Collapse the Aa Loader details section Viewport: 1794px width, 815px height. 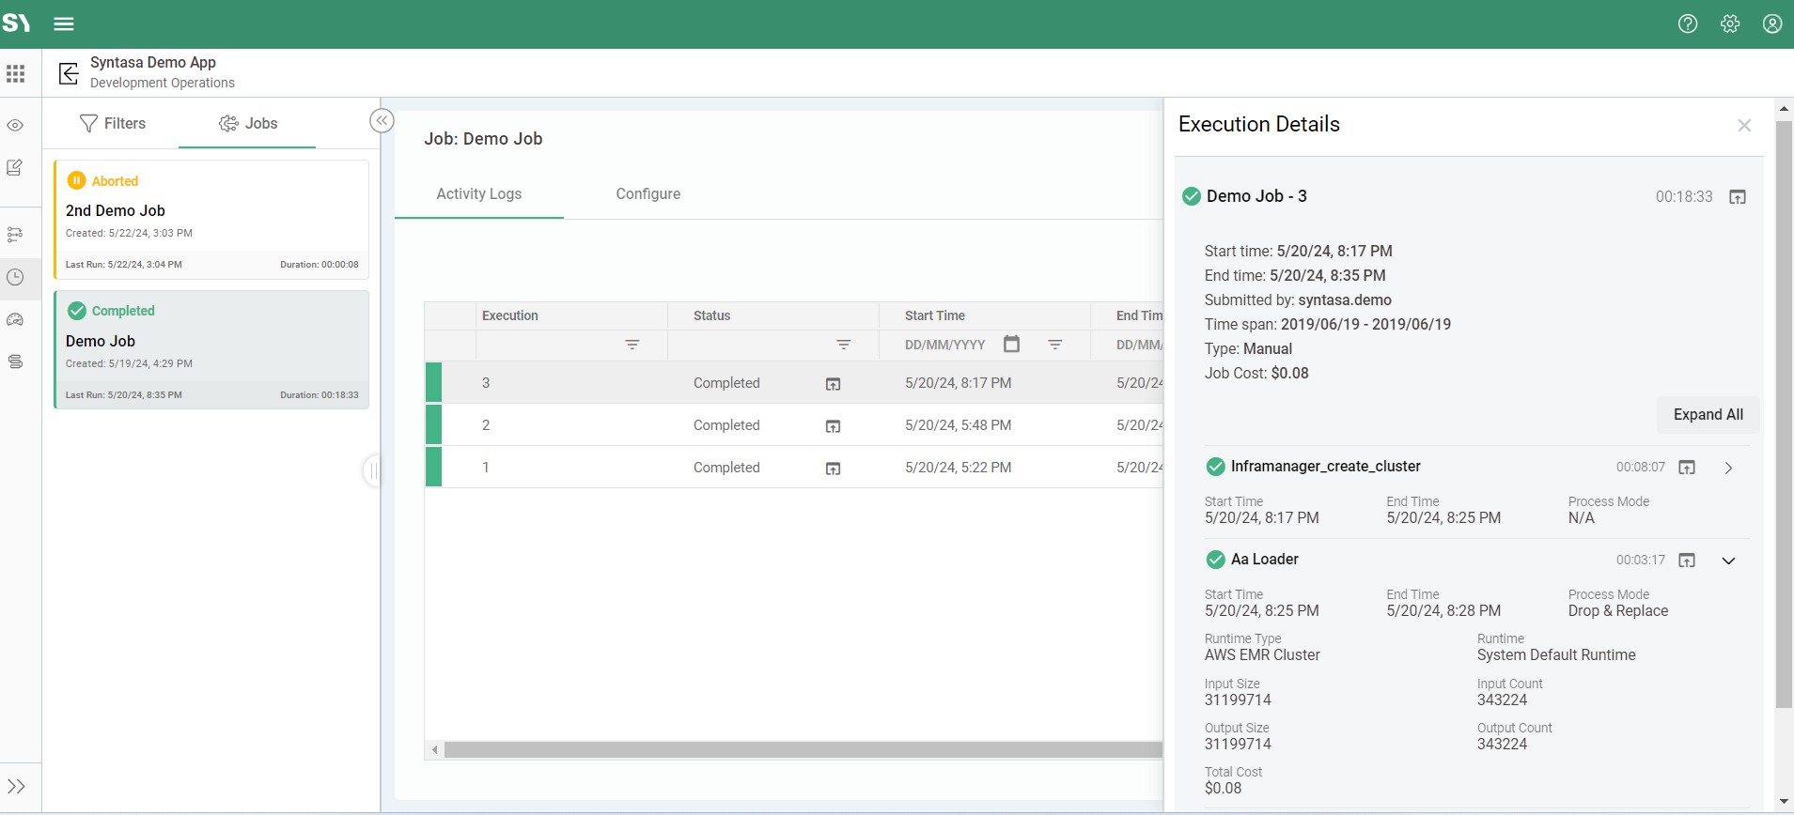tap(1728, 561)
